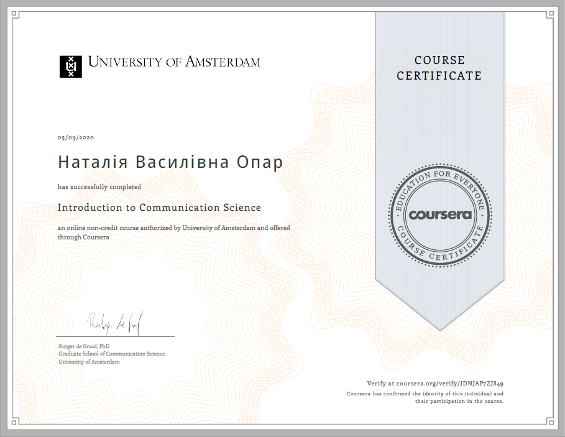Click the 'through Coursera' line
This screenshot has width=565, height=437.
point(83,237)
